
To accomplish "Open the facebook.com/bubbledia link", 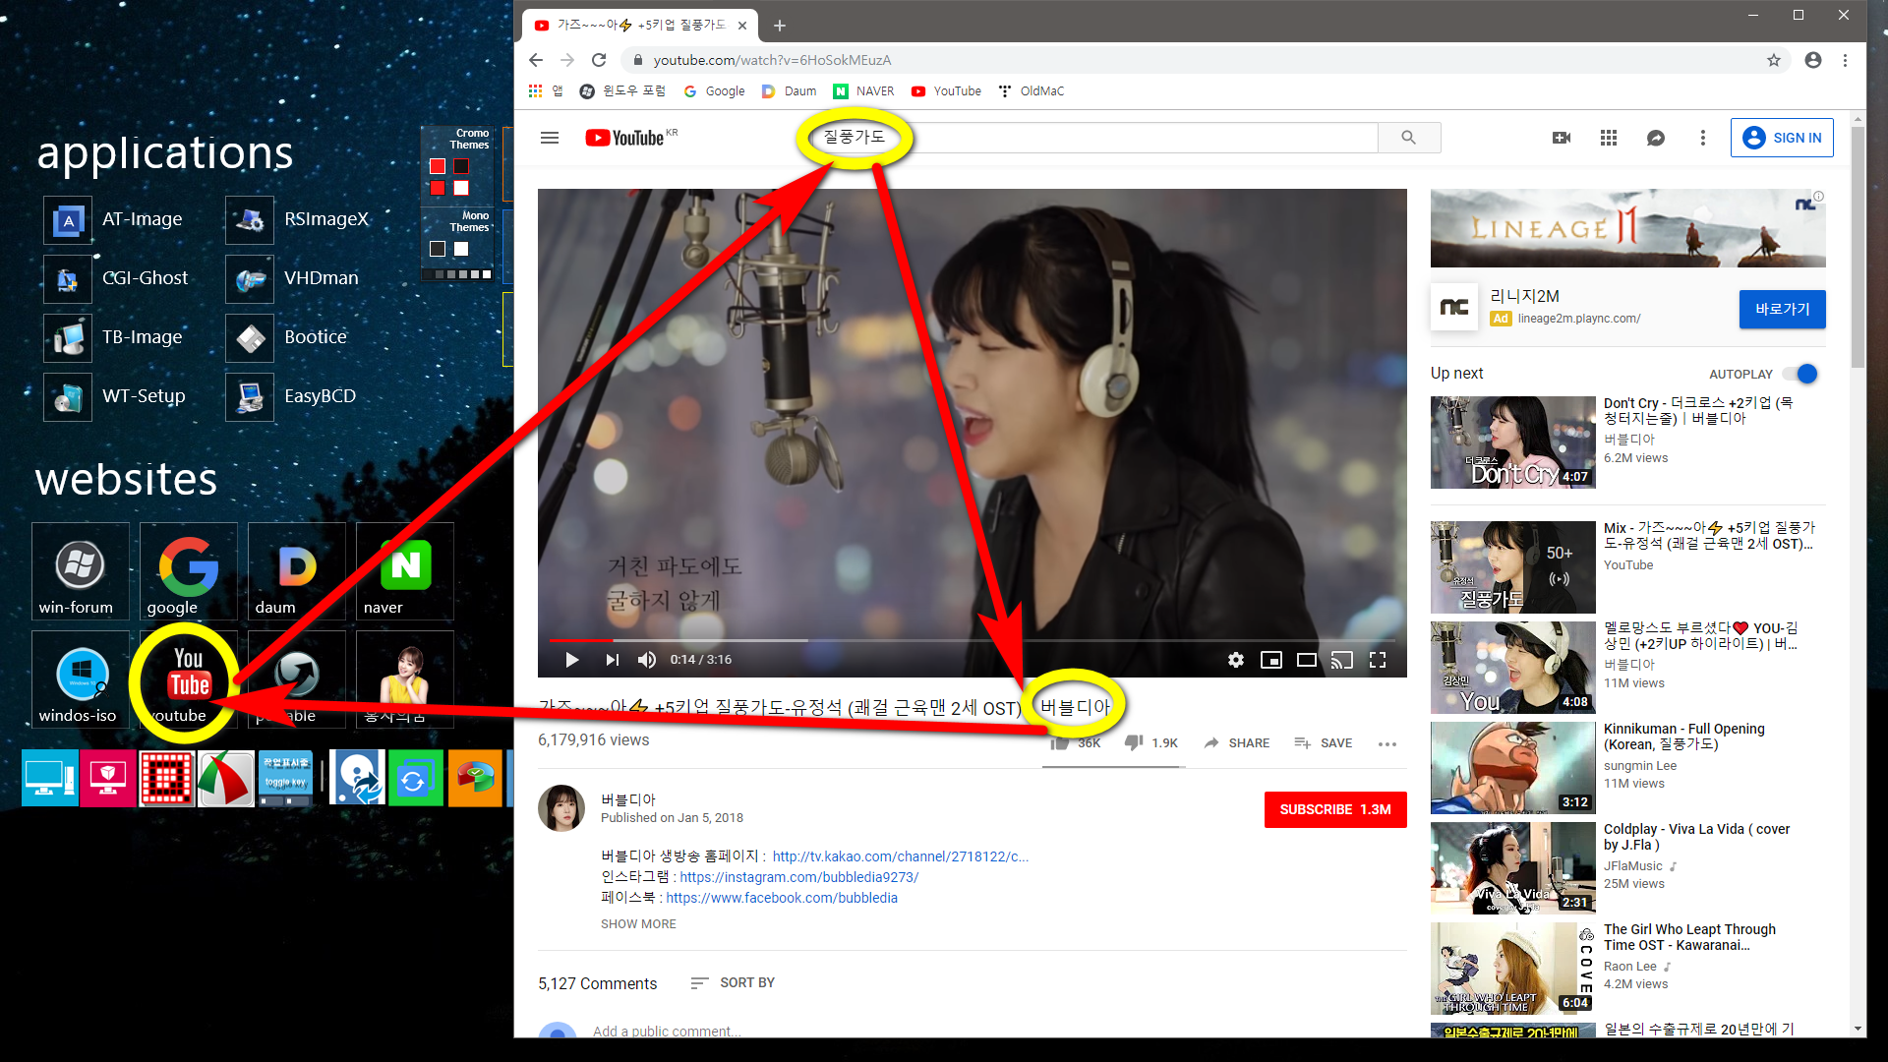I will point(782,898).
